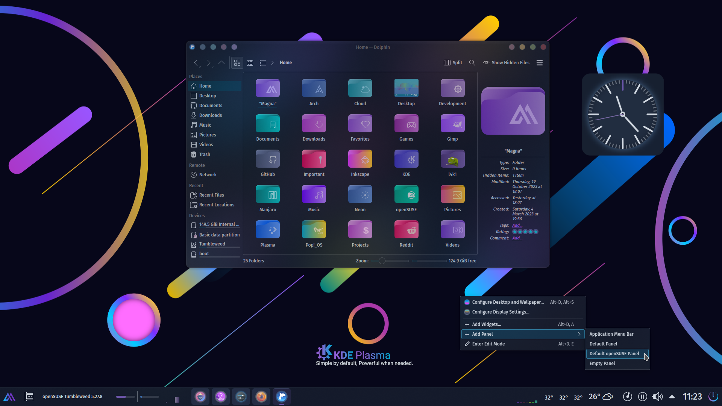Select Application Menu Bar panel option
This screenshot has width=722, height=406.
(x=617, y=334)
